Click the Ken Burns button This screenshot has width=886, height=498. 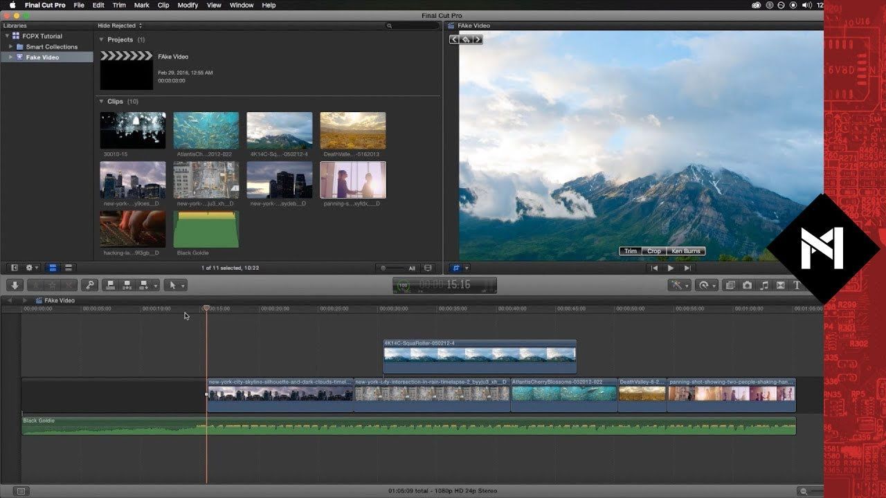pos(685,251)
